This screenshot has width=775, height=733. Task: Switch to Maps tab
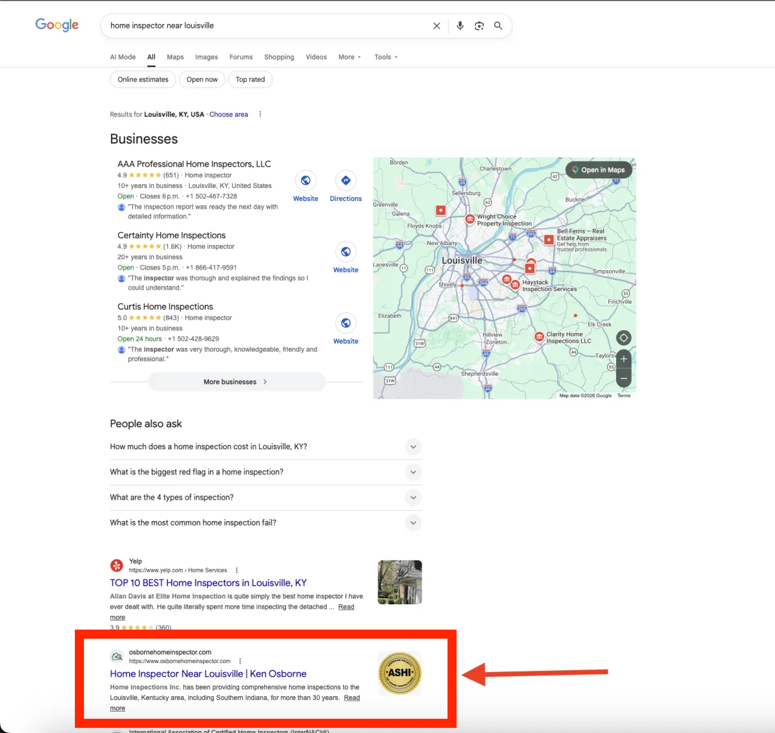175,57
